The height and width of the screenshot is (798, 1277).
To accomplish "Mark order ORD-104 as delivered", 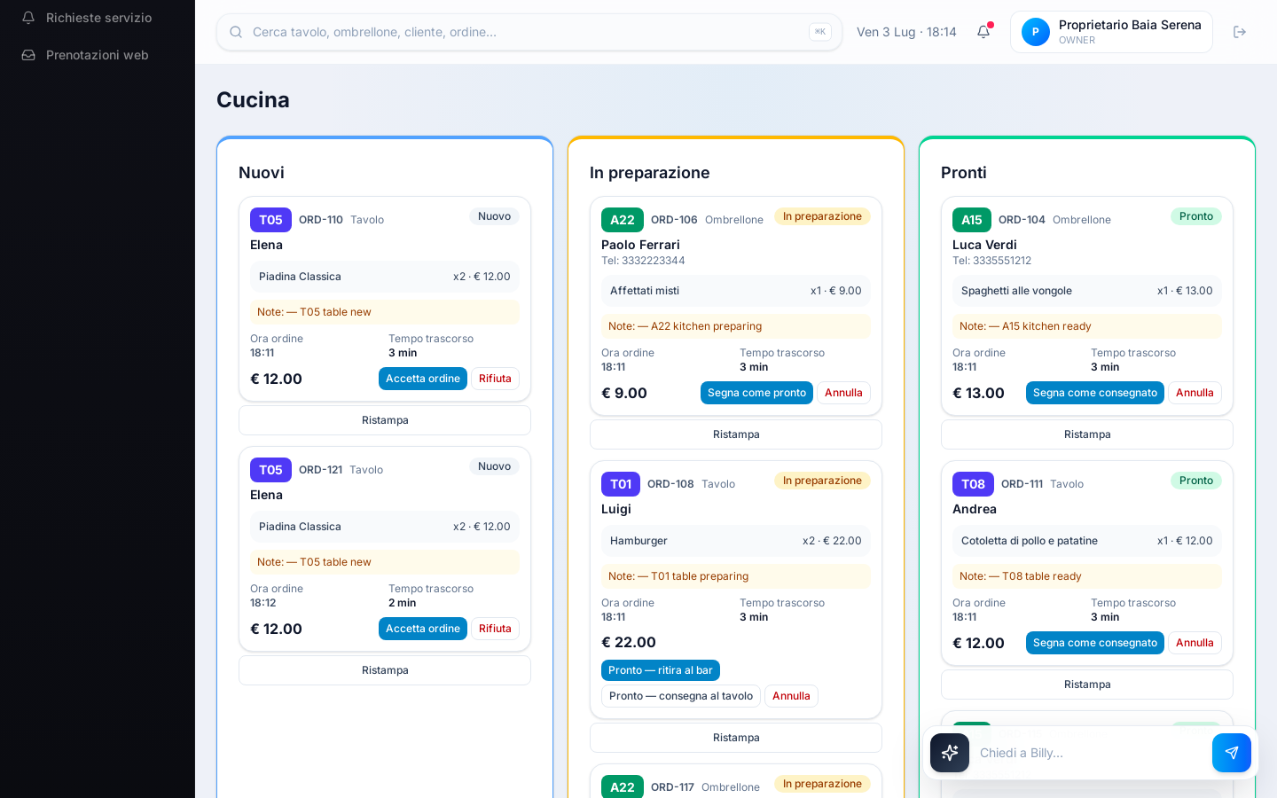I will tap(1095, 393).
